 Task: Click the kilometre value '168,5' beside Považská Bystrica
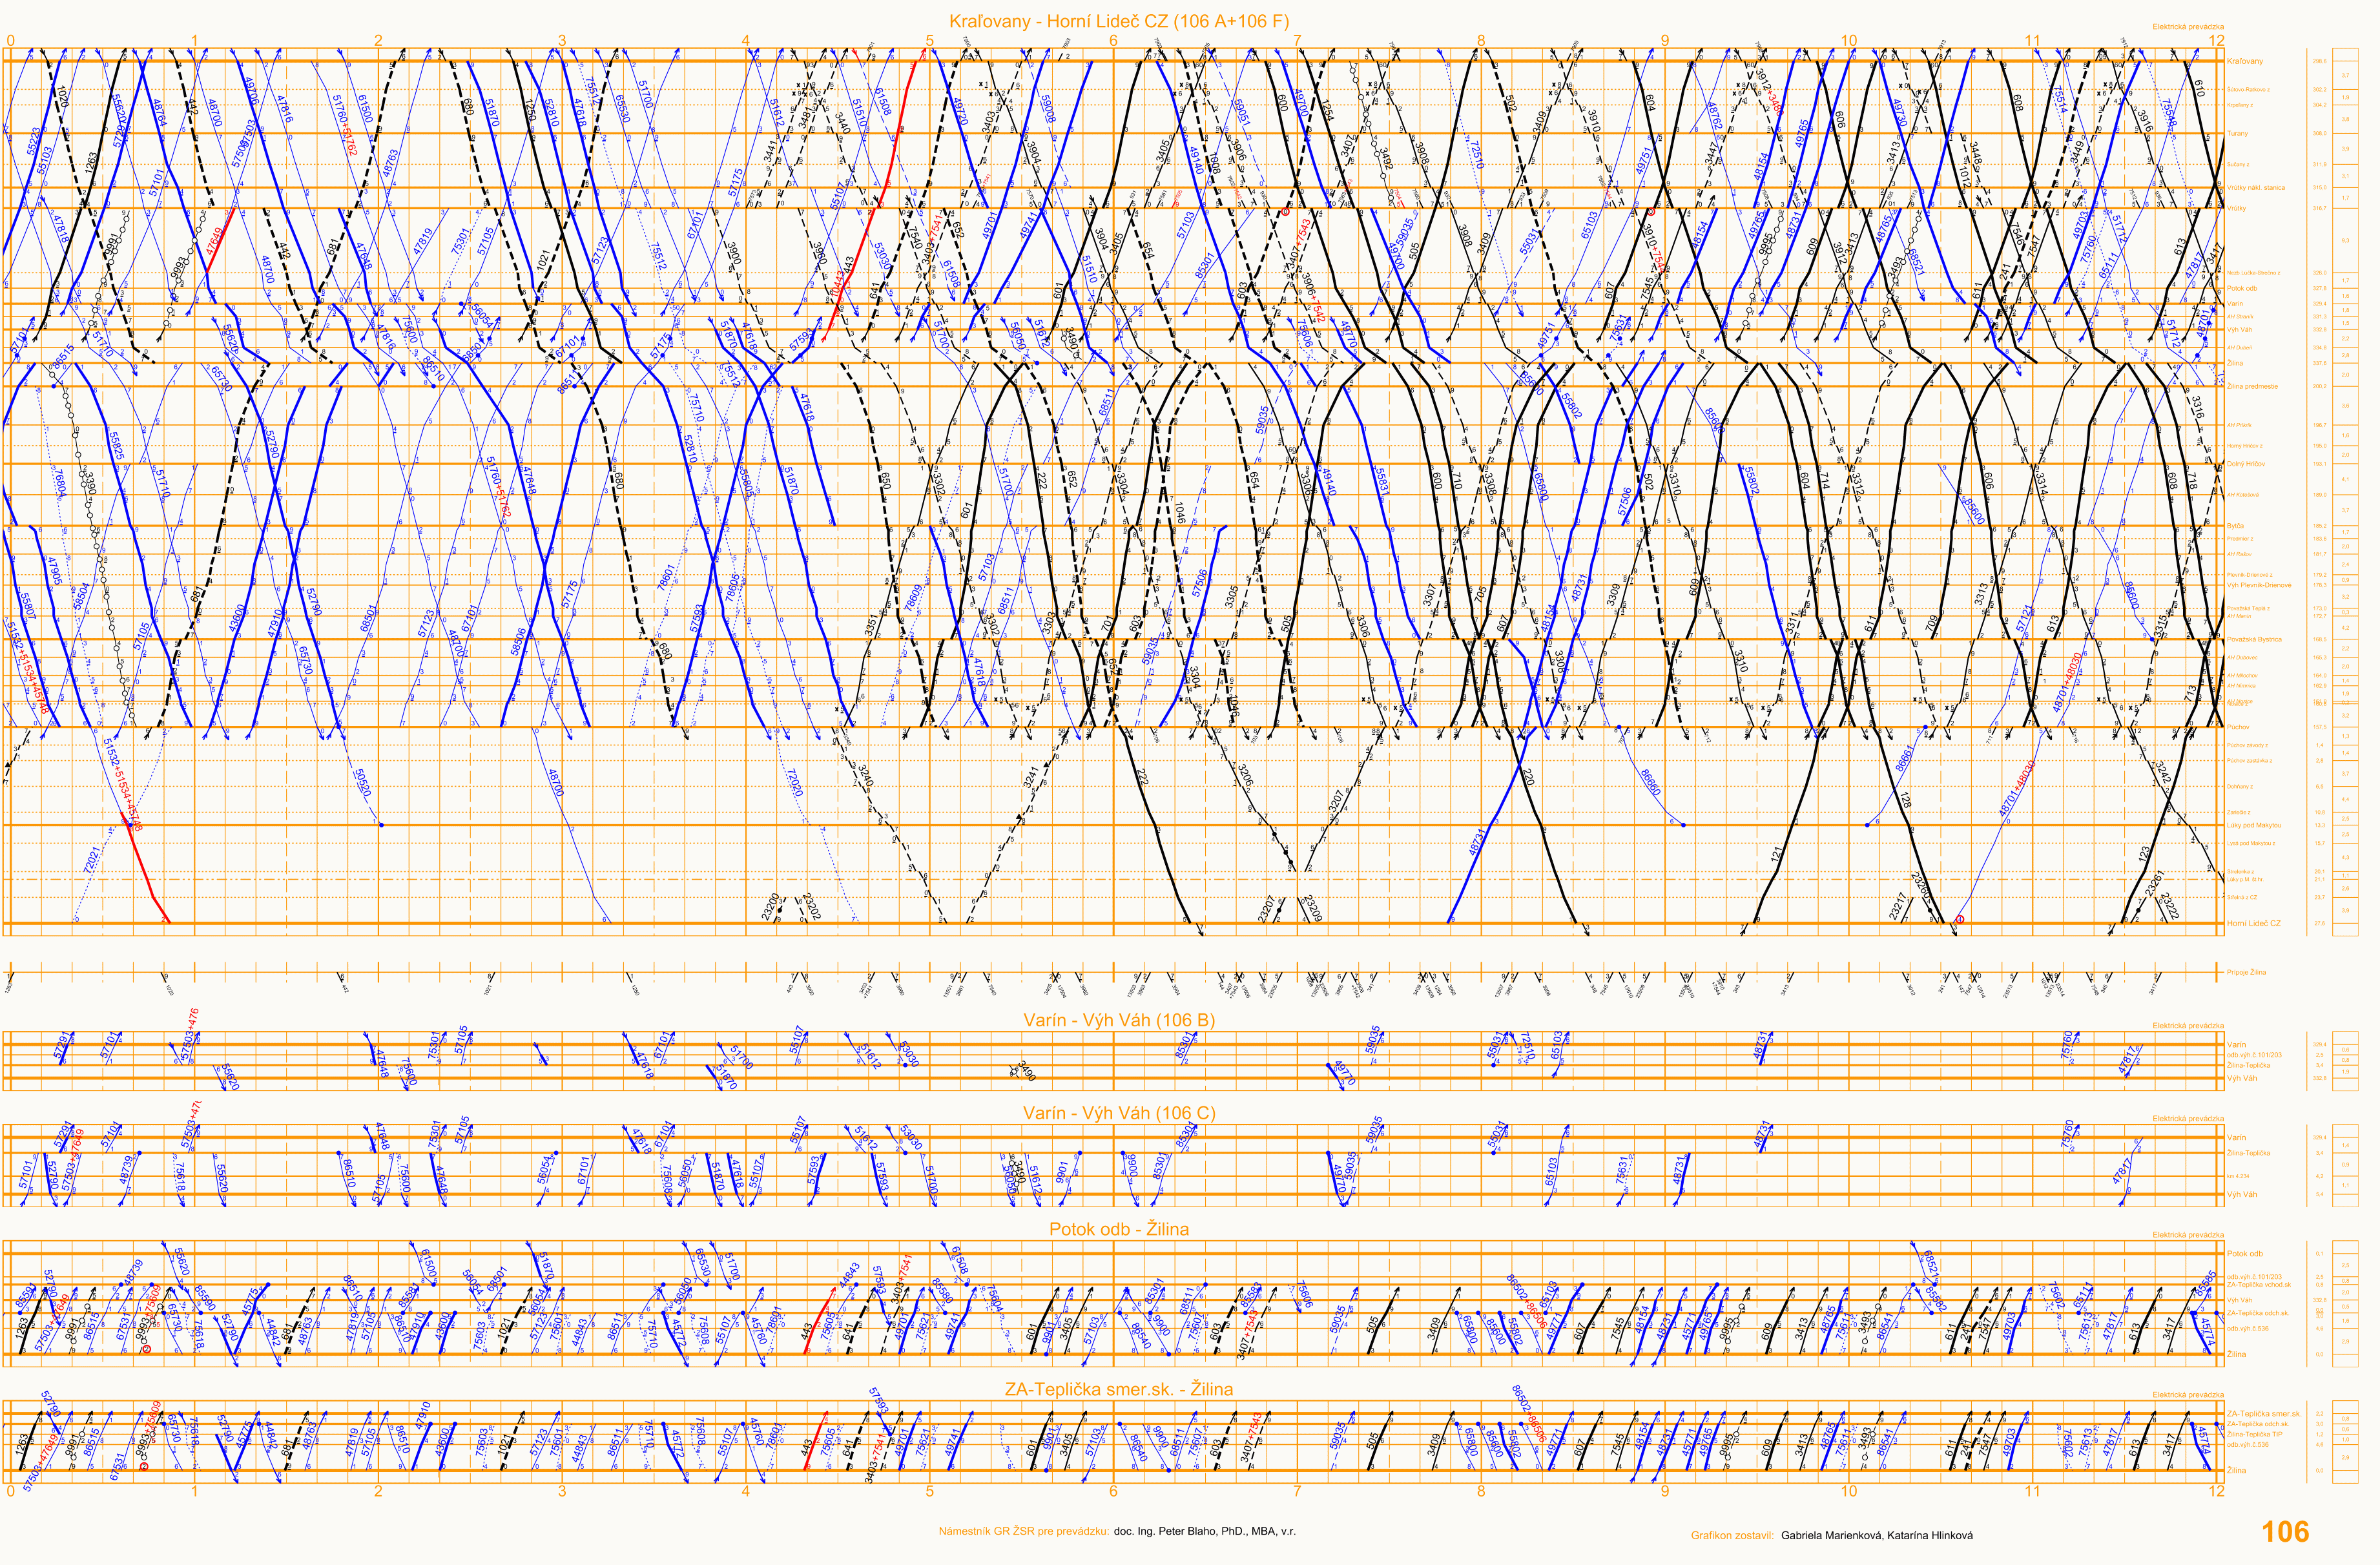click(x=2319, y=639)
